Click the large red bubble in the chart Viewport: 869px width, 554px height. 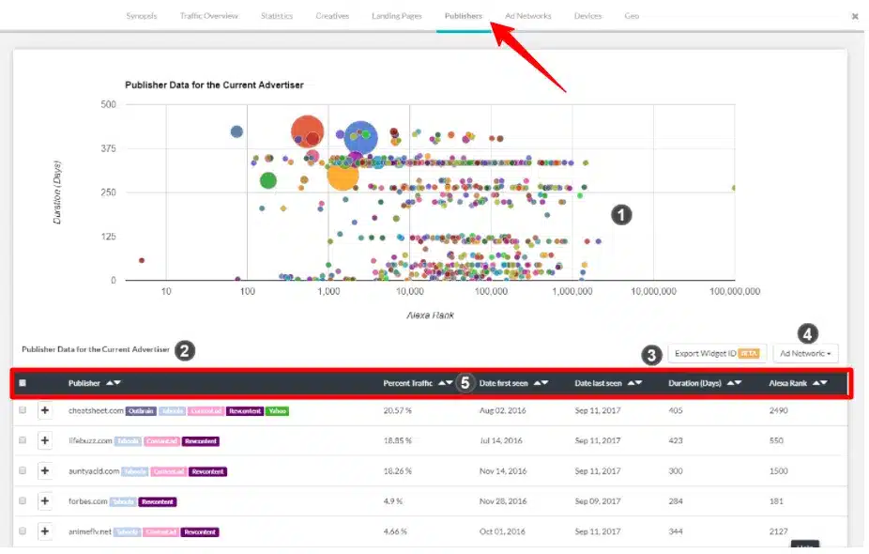point(307,132)
